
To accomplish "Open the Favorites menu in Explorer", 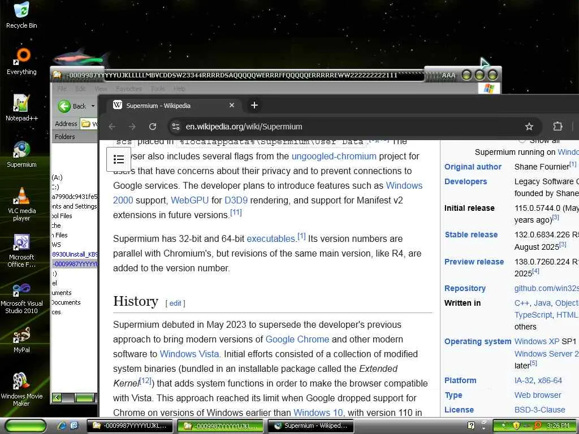I will 128,89.
